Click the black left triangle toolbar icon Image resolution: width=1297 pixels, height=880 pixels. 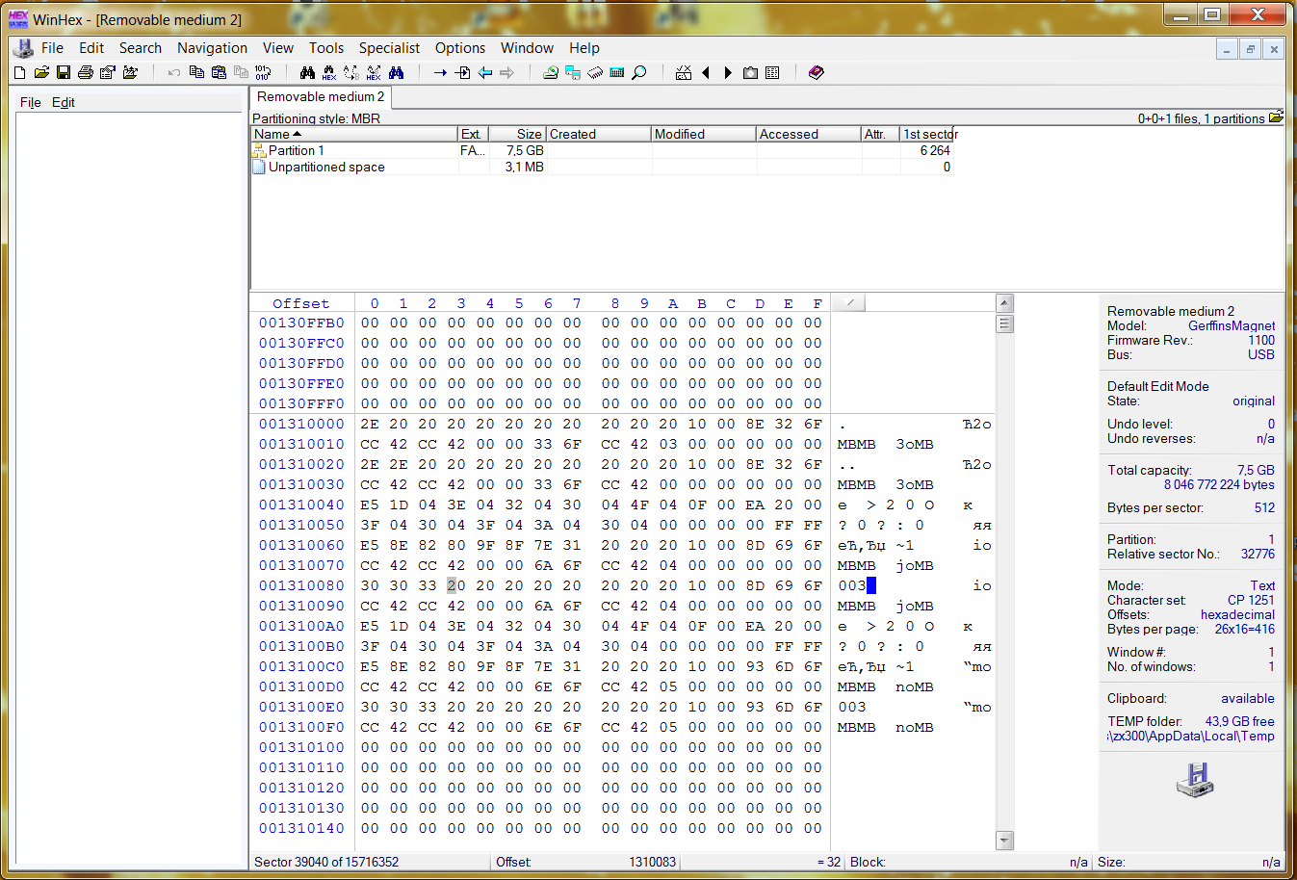706,72
